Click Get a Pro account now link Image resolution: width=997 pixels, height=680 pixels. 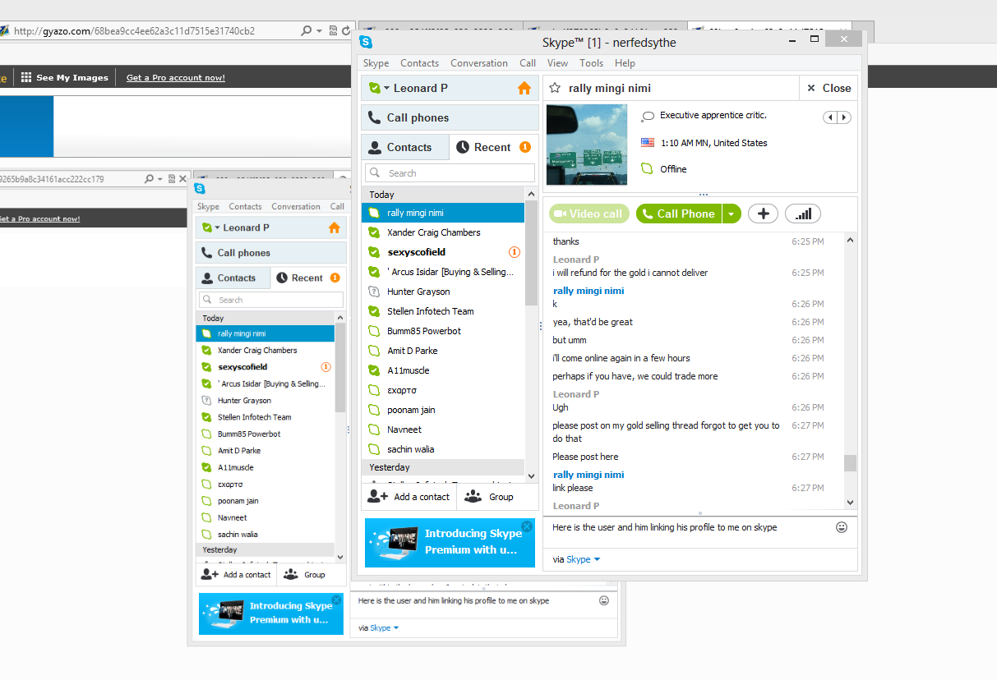click(176, 78)
